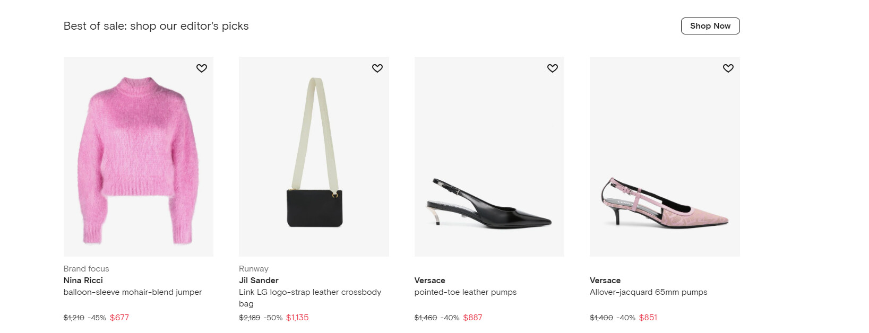869x333 pixels.
Task: Add Nina Ricci jumper to wishlist
Action: click(202, 68)
